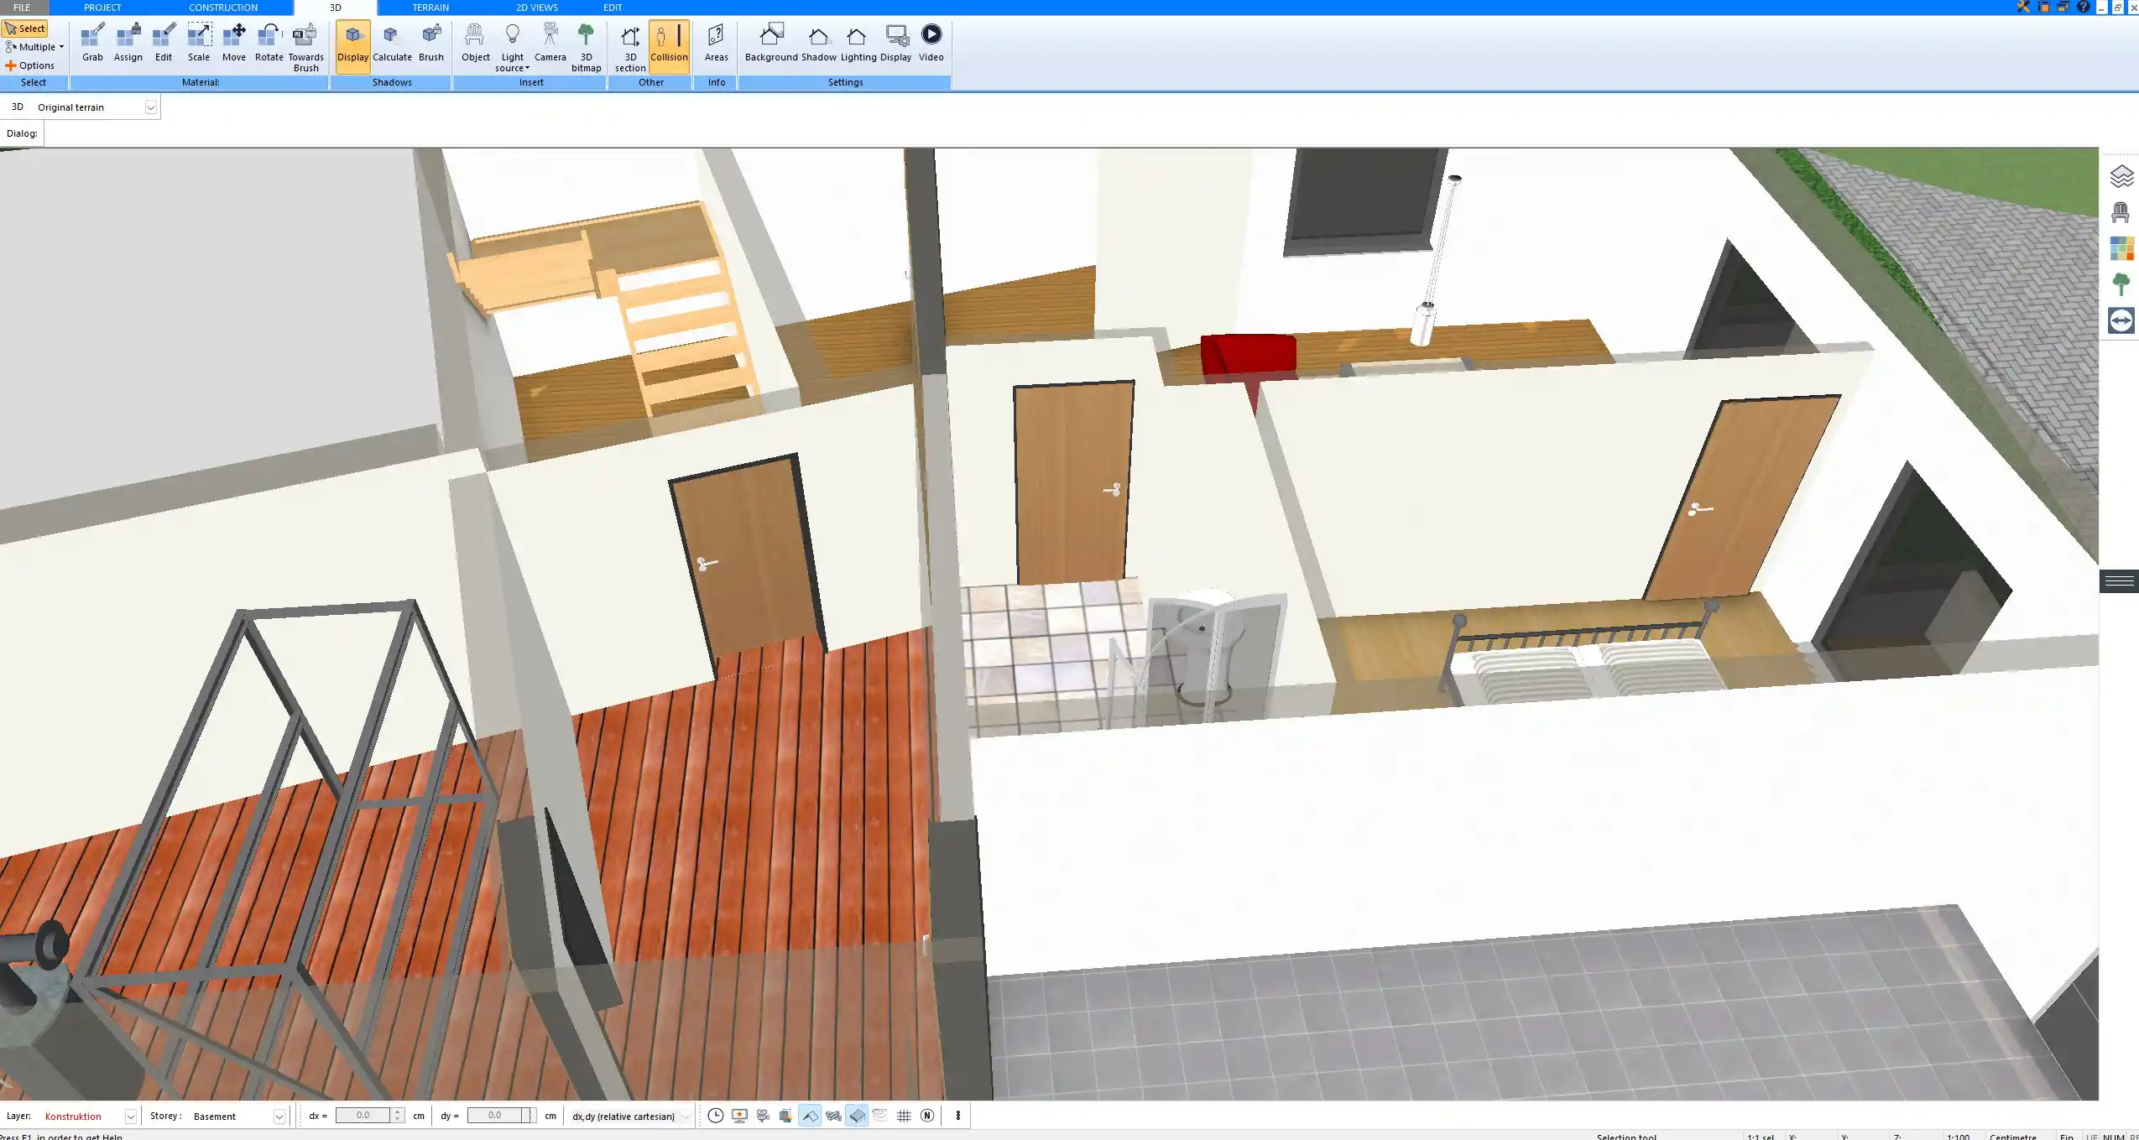2139x1140 pixels.
Task: Switch to the 2D VIEWS tab
Action: click(536, 8)
